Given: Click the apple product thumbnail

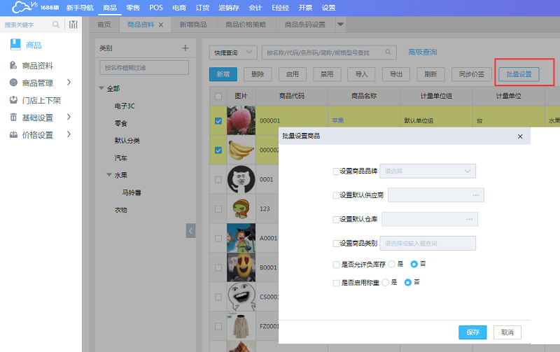Looking at the screenshot, I should pos(240,120).
